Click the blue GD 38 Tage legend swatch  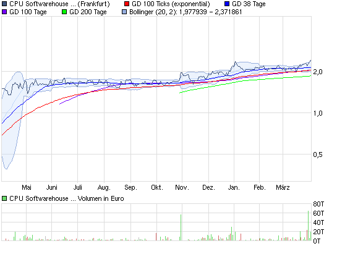(x=227, y=4)
